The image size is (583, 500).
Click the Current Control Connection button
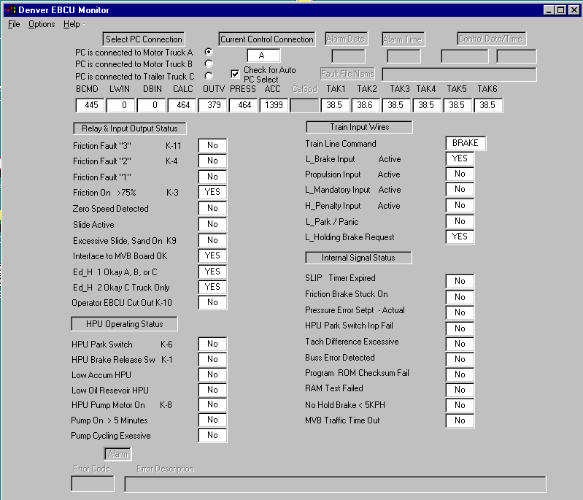[x=267, y=39]
